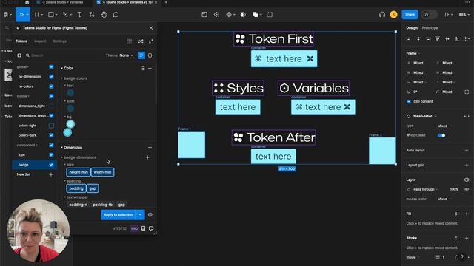Open the Figma main menu
This screenshot has height=266, width=474.
7,15
